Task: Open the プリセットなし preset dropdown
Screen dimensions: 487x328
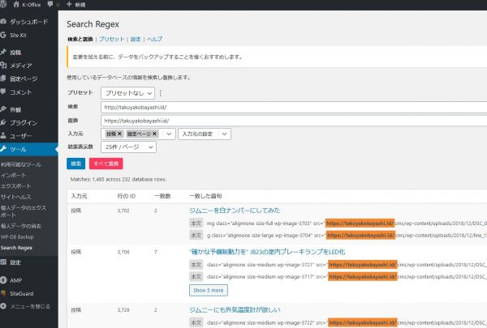Action: coord(127,92)
